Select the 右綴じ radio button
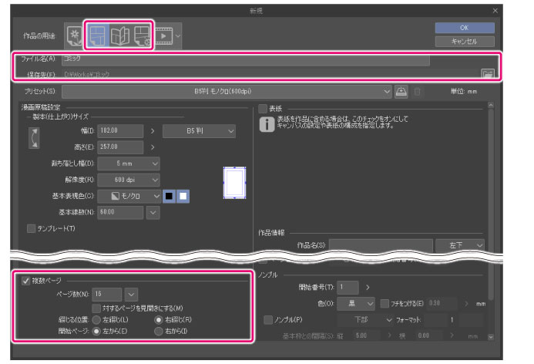The height and width of the screenshot is (364, 534). pyautogui.click(x=159, y=320)
